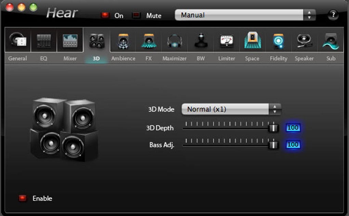Switch to the EQ tab label

pos(44,58)
